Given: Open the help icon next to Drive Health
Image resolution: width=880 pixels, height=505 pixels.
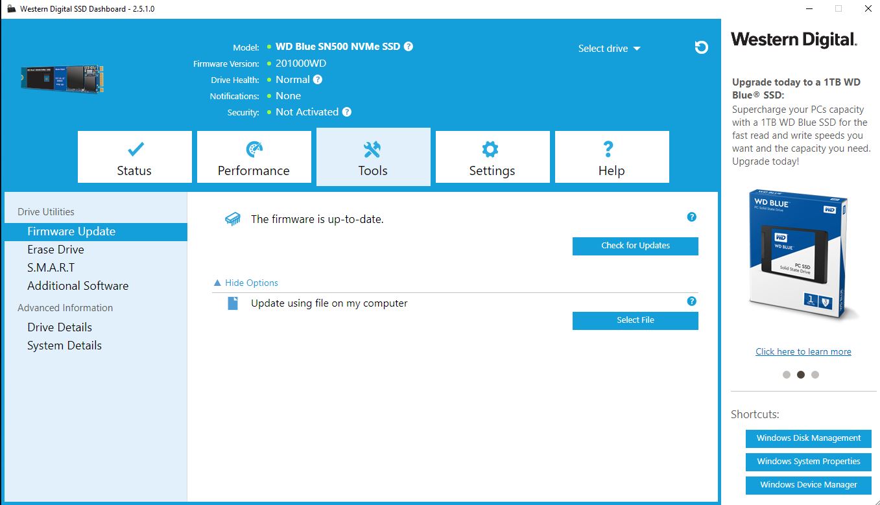Looking at the screenshot, I should click(x=318, y=80).
